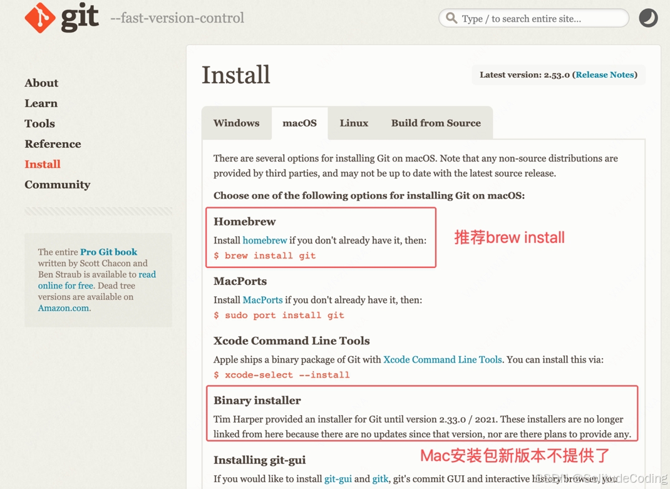The width and height of the screenshot is (670, 489).
Task: Open the Reference section
Action: tap(53, 144)
